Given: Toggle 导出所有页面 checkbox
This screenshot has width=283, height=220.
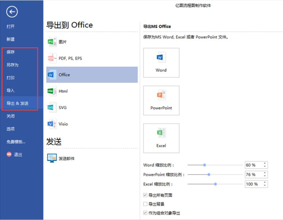Looking at the screenshot, I should tap(145, 195).
